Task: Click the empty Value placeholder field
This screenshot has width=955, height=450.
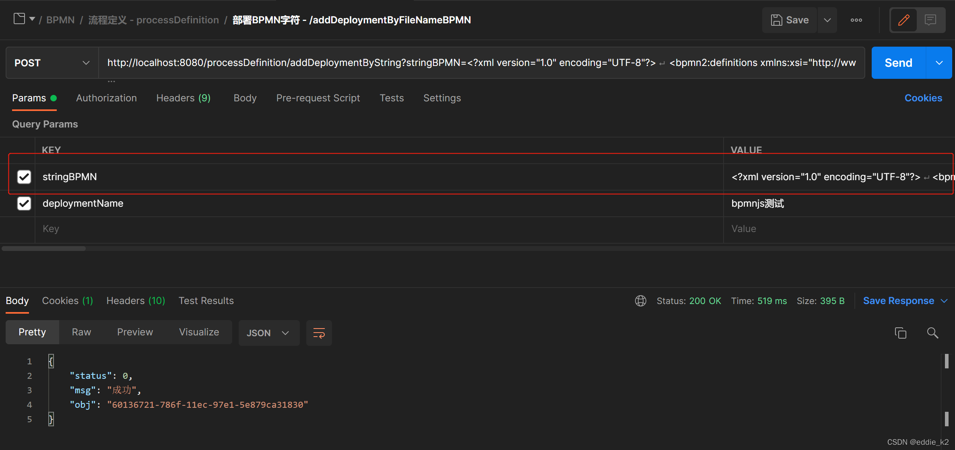Action: point(839,229)
